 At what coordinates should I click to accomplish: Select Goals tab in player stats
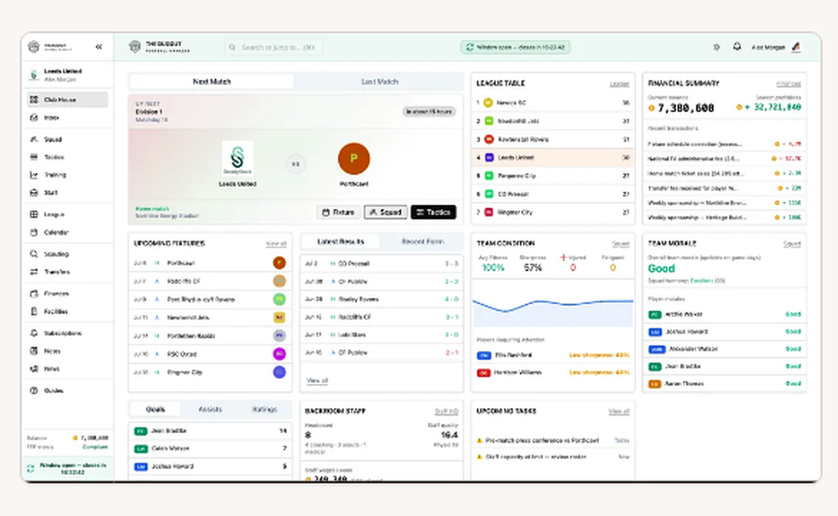point(155,409)
